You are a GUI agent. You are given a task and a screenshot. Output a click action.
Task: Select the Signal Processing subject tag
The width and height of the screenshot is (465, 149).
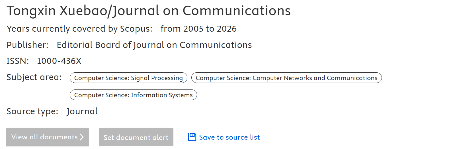128,78
